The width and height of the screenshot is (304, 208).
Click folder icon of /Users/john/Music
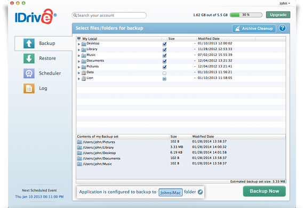(x=79, y=164)
